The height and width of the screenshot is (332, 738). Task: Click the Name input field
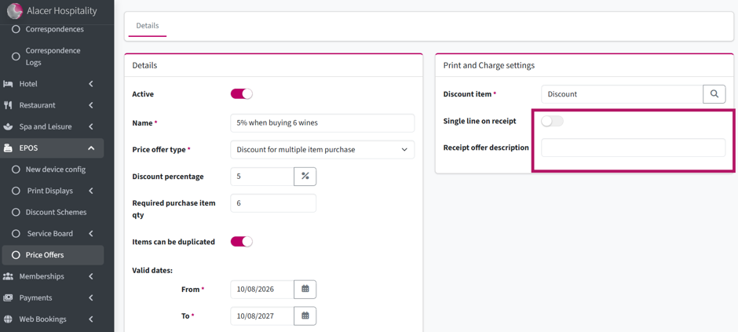pos(323,123)
